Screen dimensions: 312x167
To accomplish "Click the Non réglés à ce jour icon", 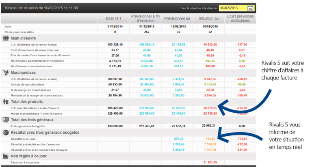I will 6,156.
